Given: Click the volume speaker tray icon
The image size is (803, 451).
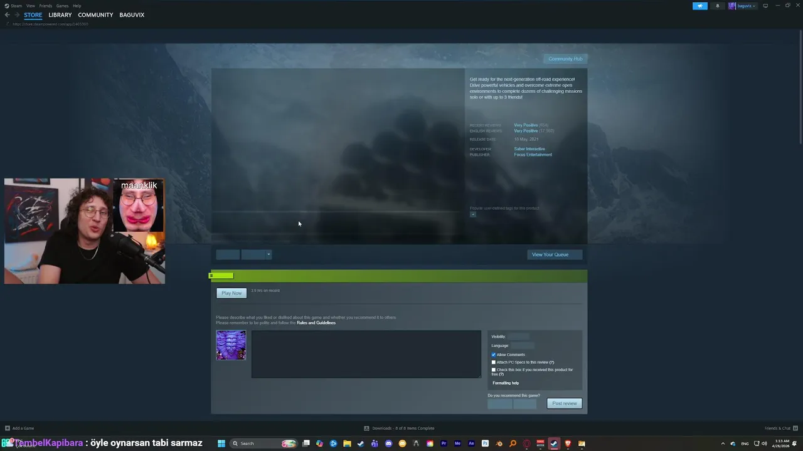Looking at the screenshot, I should tap(764, 443).
